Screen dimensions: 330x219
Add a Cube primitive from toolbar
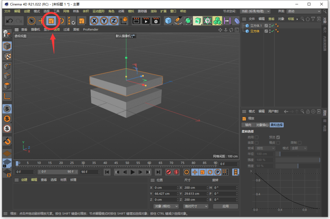click(x=168, y=21)
